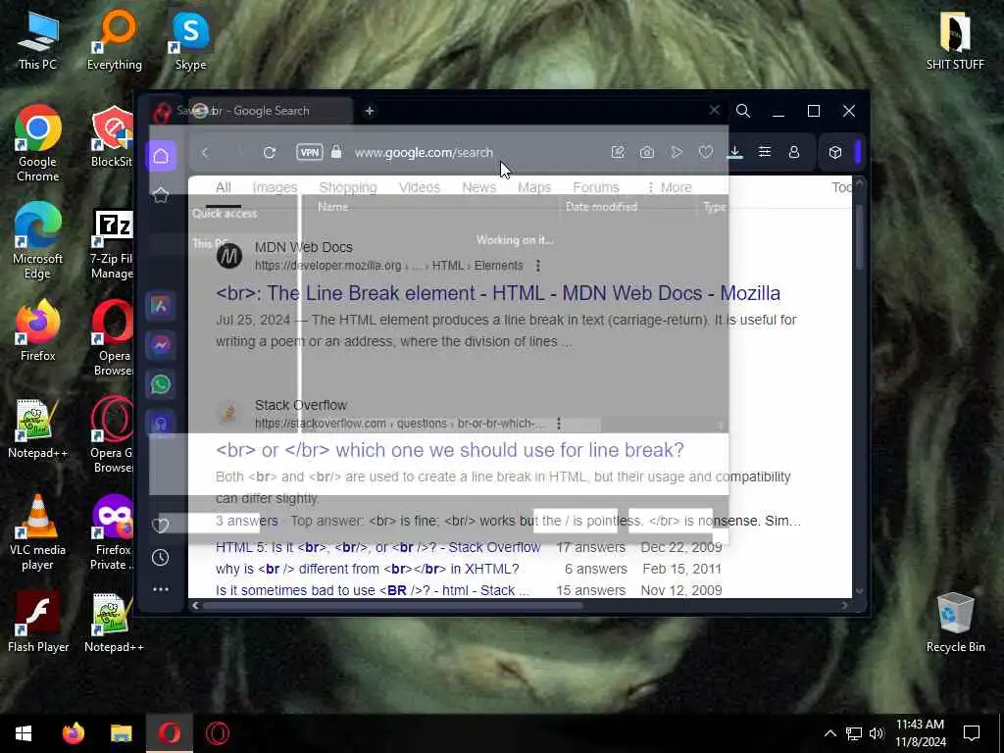Image resolution: width=1004 pixels, height=753 pixels.
Task: Switch to Images results
Action: click(x=275, y=187)
